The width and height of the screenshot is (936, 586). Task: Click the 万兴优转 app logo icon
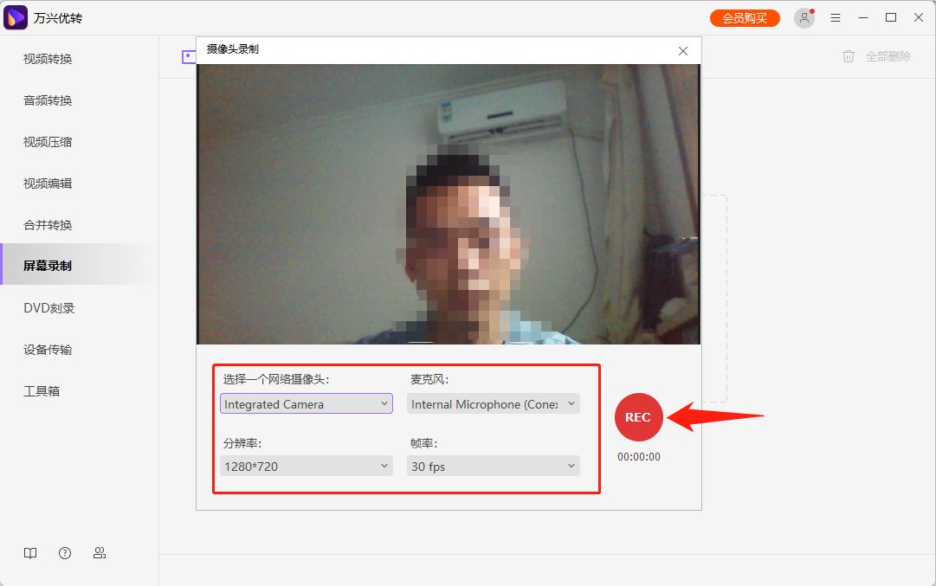click(x=16, y=17)
